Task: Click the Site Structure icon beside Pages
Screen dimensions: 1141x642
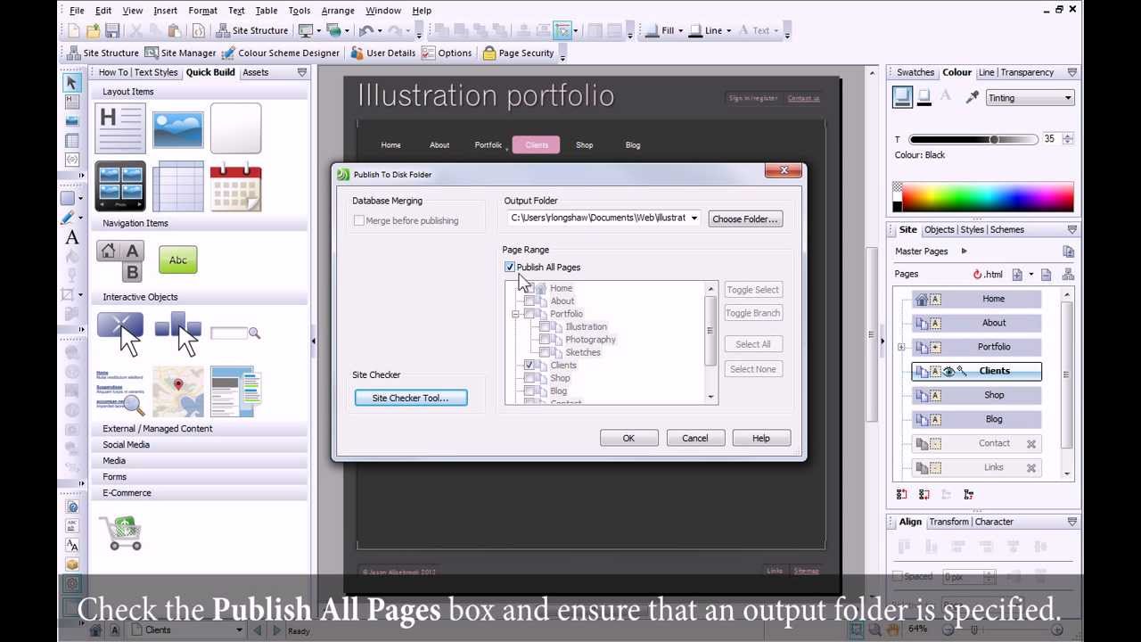Action: (x=1068, y=275)
